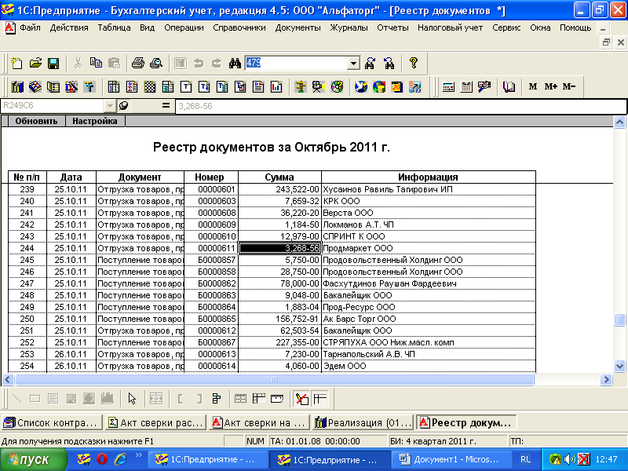
Task: Click the open book syntax helper icon
Action: (x=509, y=86)
